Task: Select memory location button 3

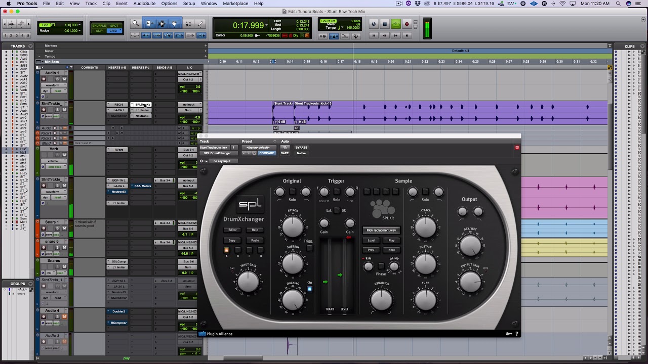Action: (x=17, y=35)
